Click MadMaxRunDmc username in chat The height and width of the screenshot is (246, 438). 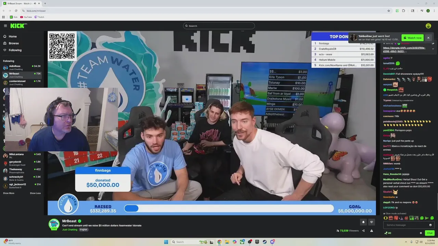click(392, 179)
